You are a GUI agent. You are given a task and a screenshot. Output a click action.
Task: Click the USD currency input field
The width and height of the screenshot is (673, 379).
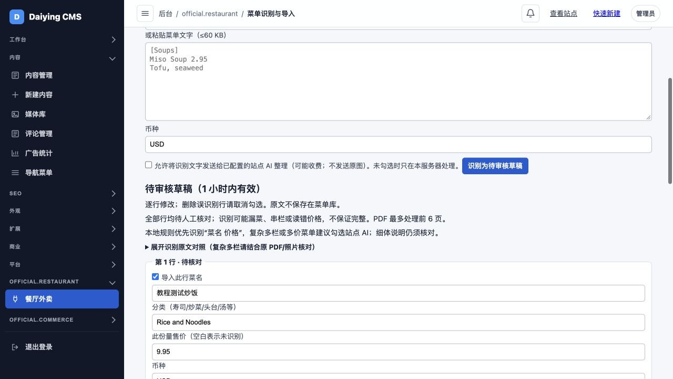tap(399, 144)
